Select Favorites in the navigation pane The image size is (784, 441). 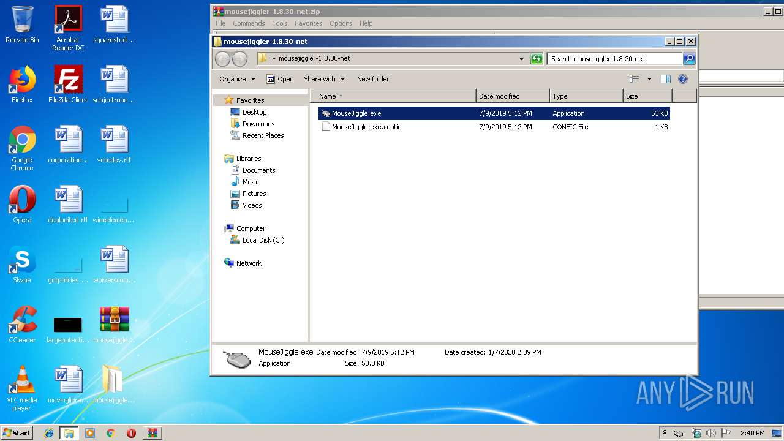coord(250,100)
